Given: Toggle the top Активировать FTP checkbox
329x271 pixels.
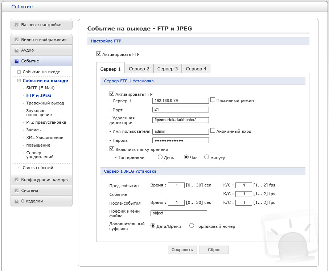Looking at the screenshot, I should point(99,54).
